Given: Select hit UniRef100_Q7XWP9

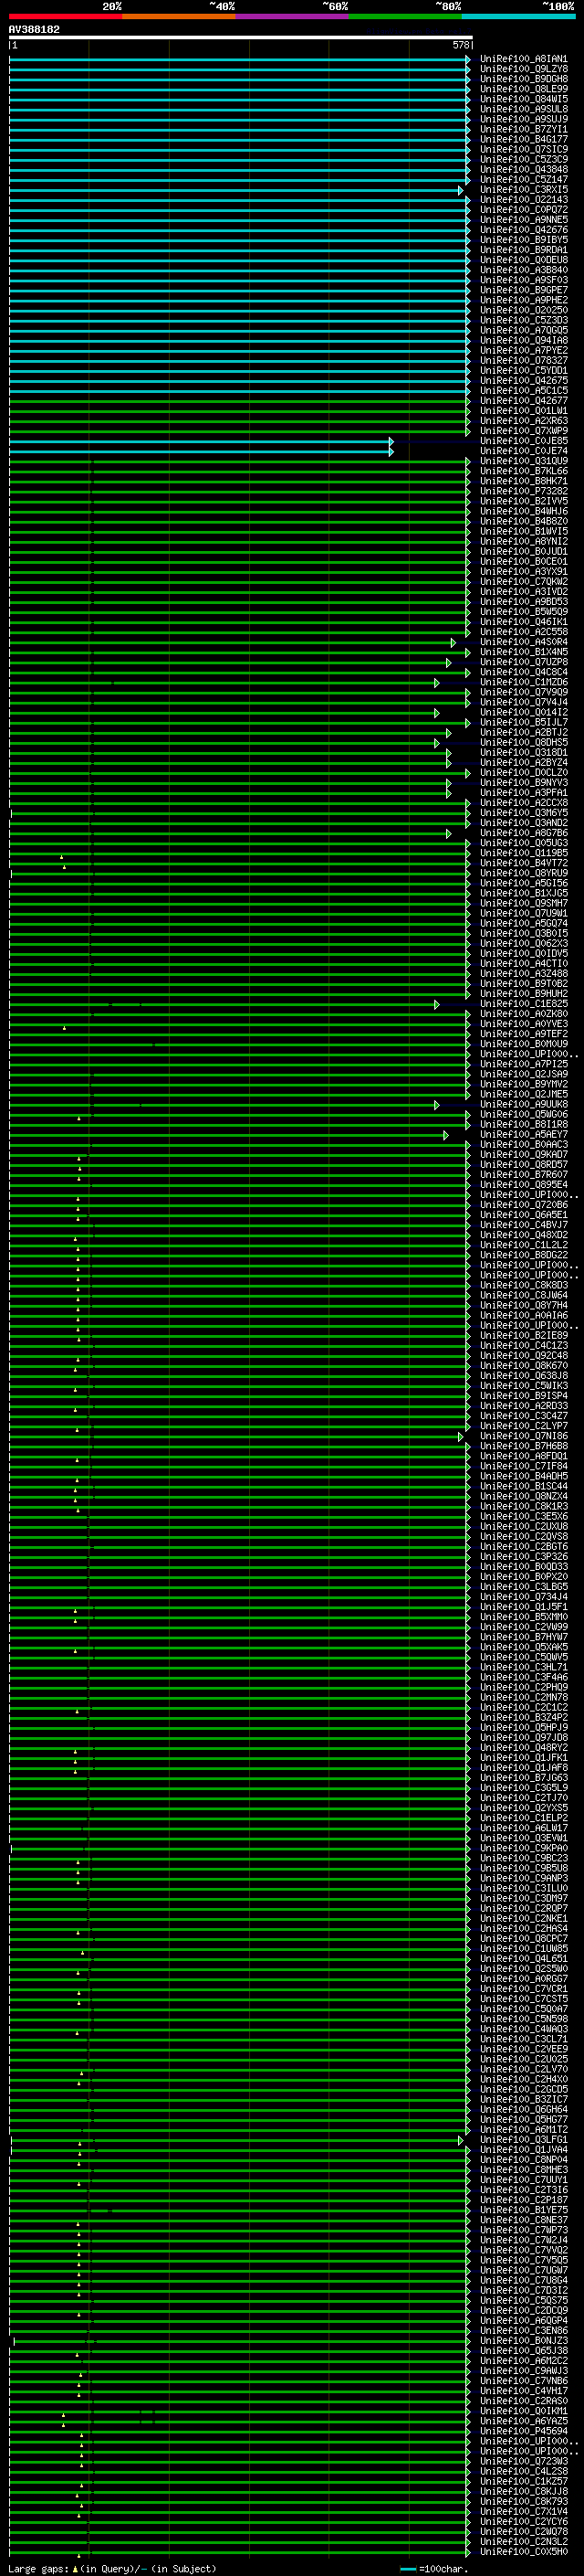Looking at the screenshot, I should point(523,431).
